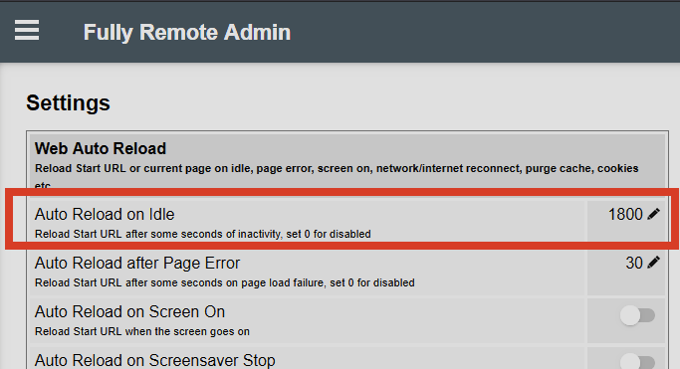Viewport: 680px width, 369px height.
Task: Click the Settings page heading
Action: coord(68,103)
